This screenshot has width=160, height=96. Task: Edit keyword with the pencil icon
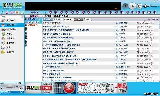[x=29, y=22]
